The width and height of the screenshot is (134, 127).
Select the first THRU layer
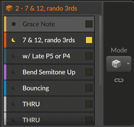coord(49,104)
